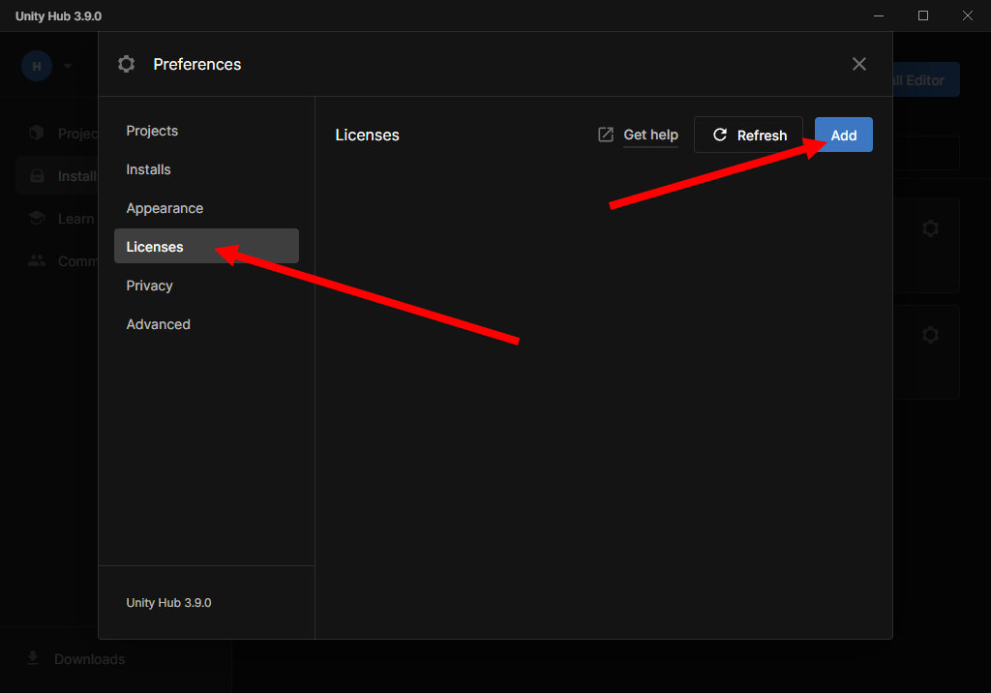The image size is (991, 693).
Task: Click the Installs lock icon in sidebar
Action: pos(38,176)
